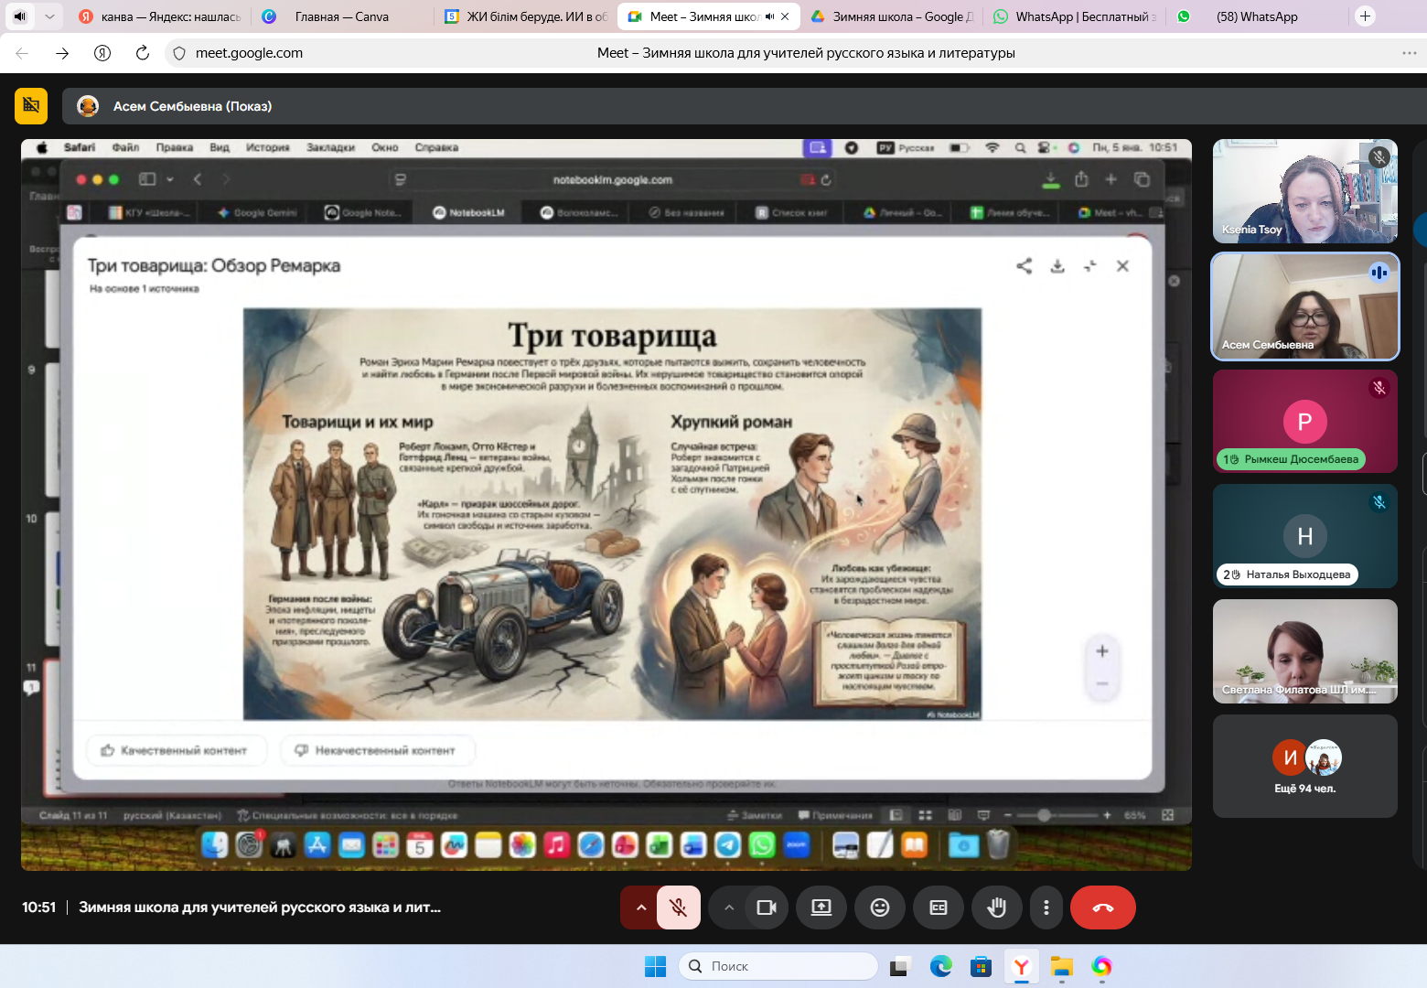Image resolution: width=1427 pixels, height=988 pixels.
Task: Open the emoji reactions button
Action: (x=879, y=907)
